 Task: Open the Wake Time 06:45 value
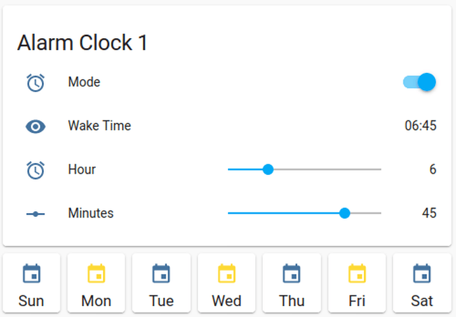pos(420,126)
